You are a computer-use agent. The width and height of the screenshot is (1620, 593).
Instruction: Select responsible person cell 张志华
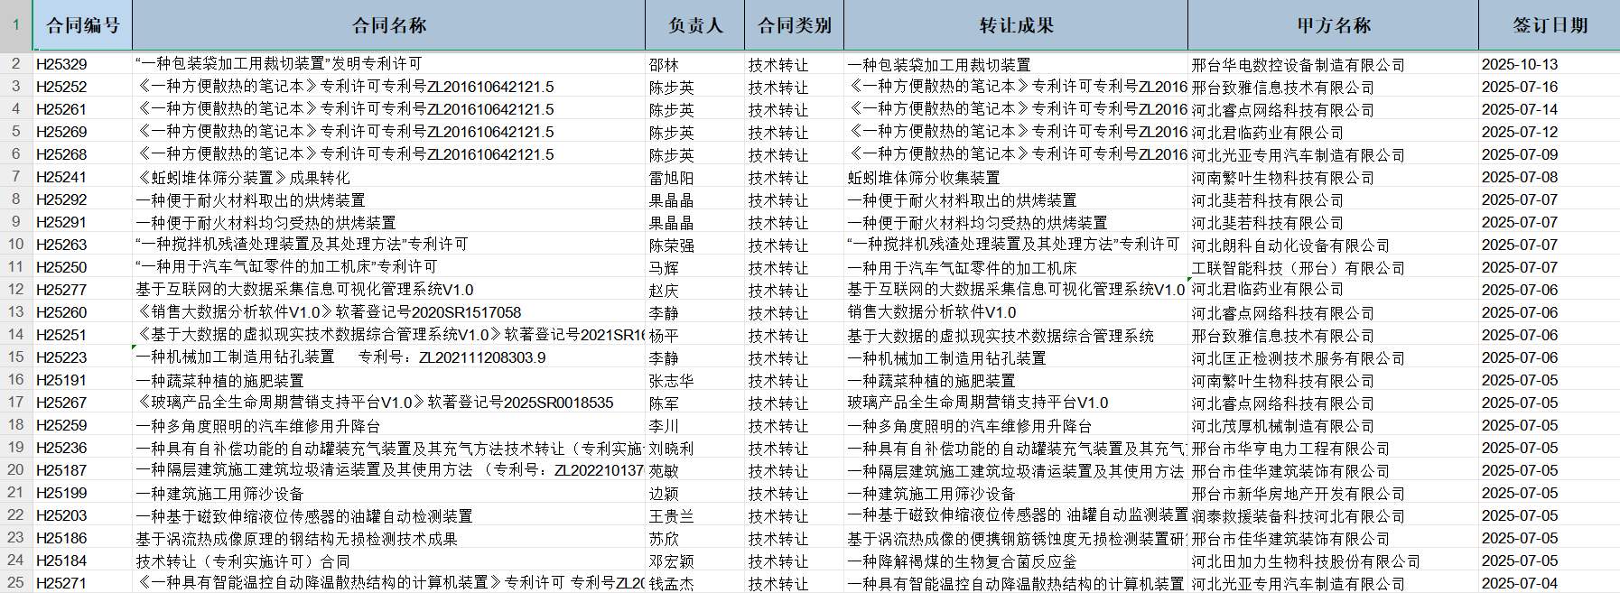[695, 380]
